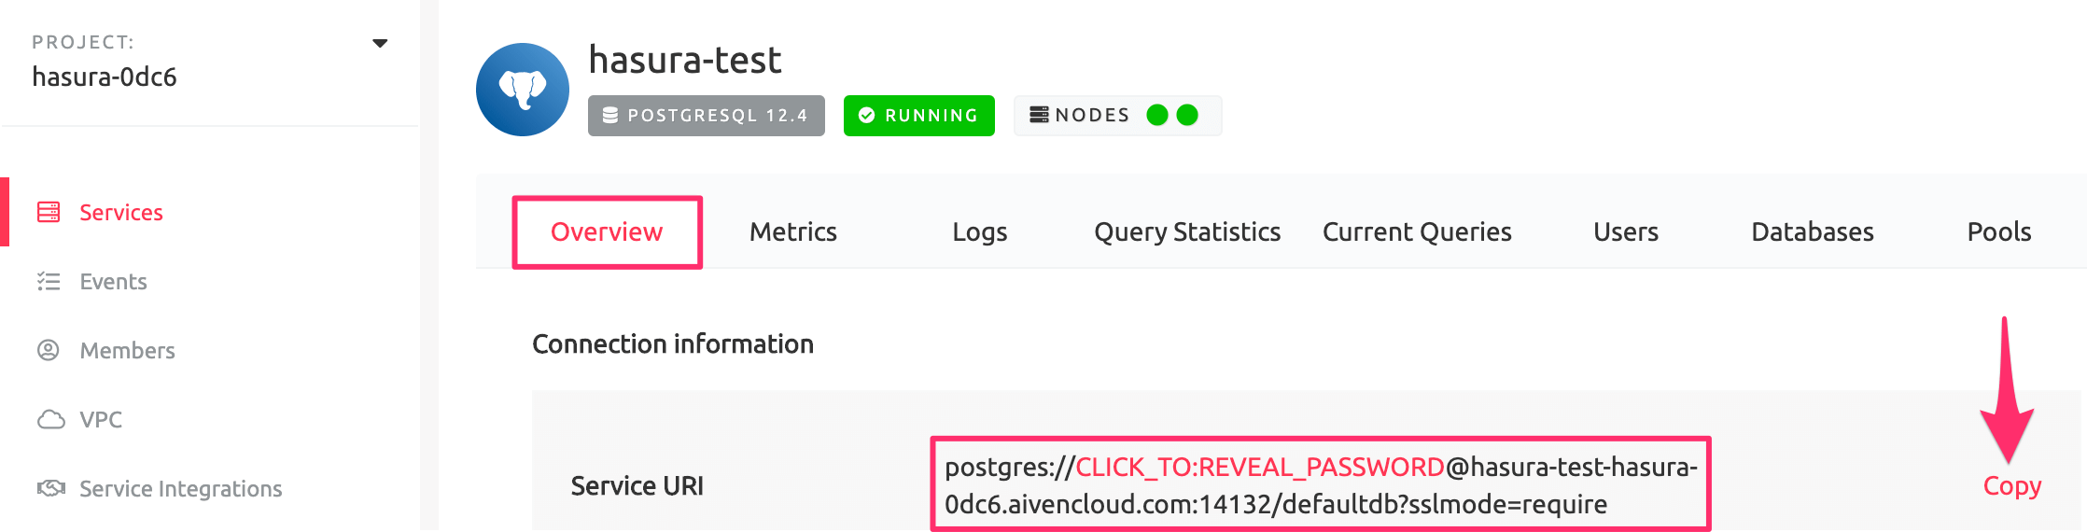2087x532 pixels.
Task: Copy the Service URI
Action: point(2011,486)
